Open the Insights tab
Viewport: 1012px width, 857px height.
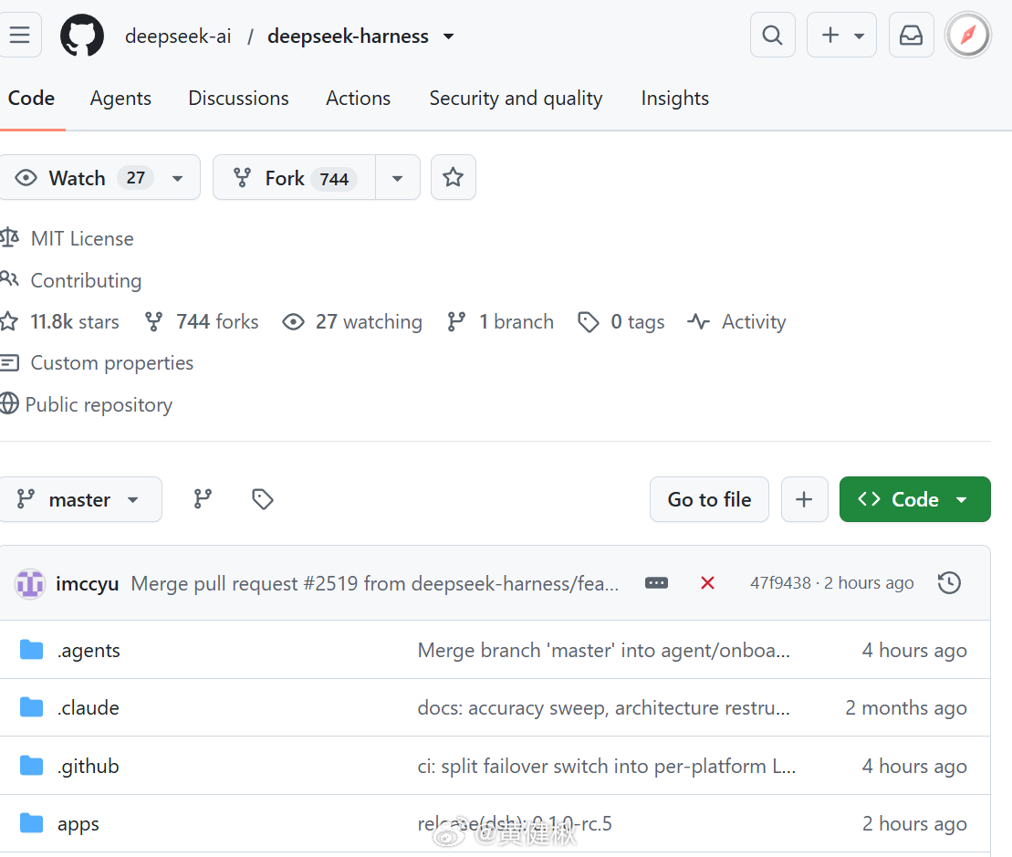point(674,98)
